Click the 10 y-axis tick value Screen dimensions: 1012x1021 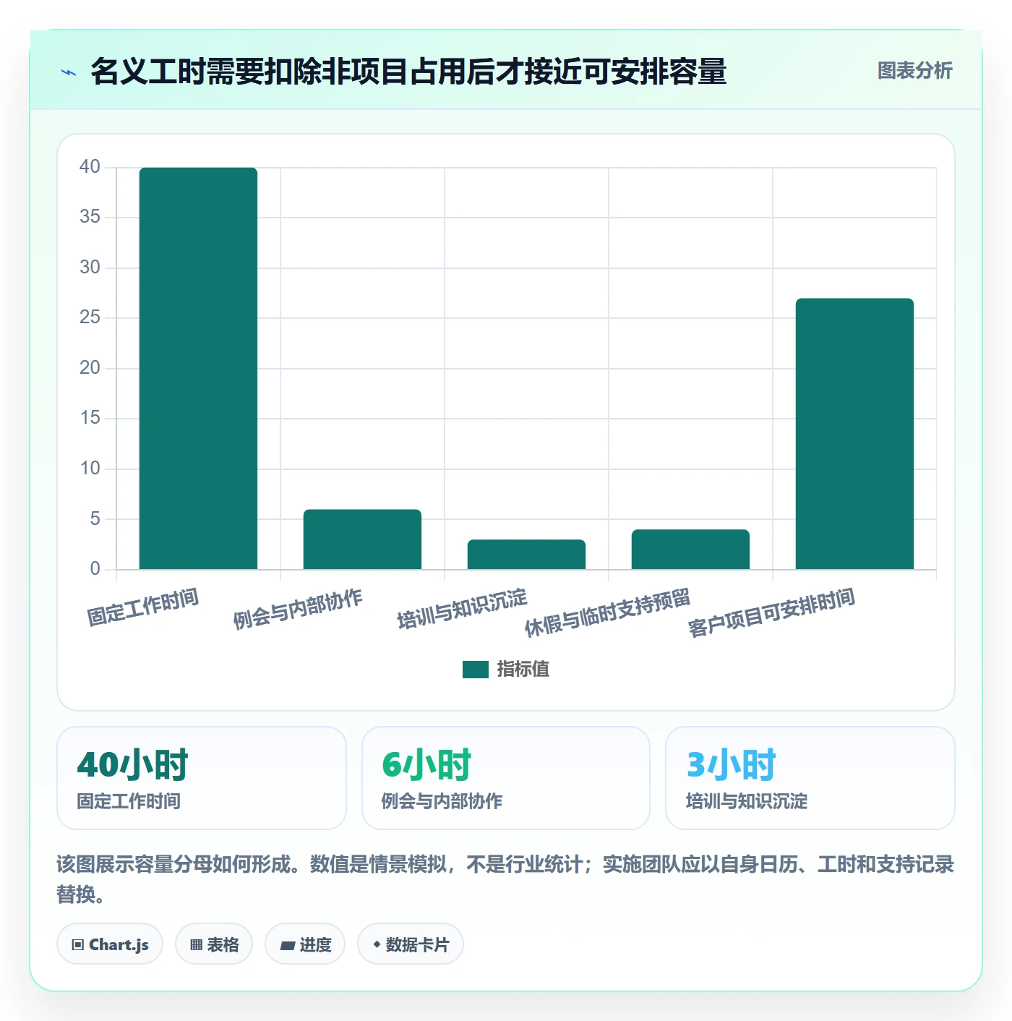point(90,469)
